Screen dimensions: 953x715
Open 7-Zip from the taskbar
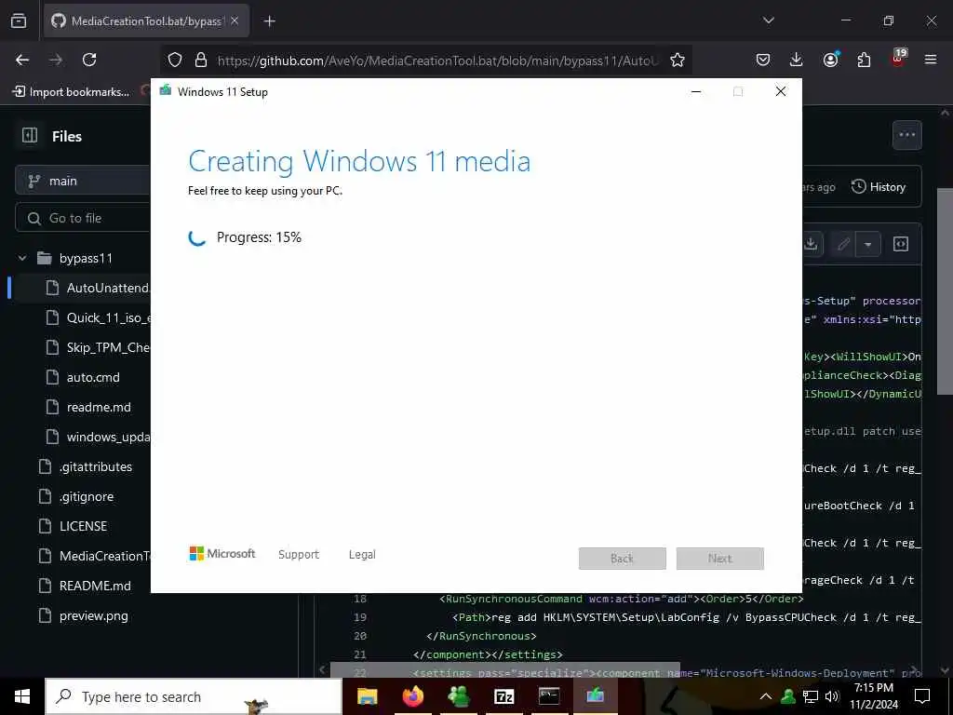click(x=503, y=696)
